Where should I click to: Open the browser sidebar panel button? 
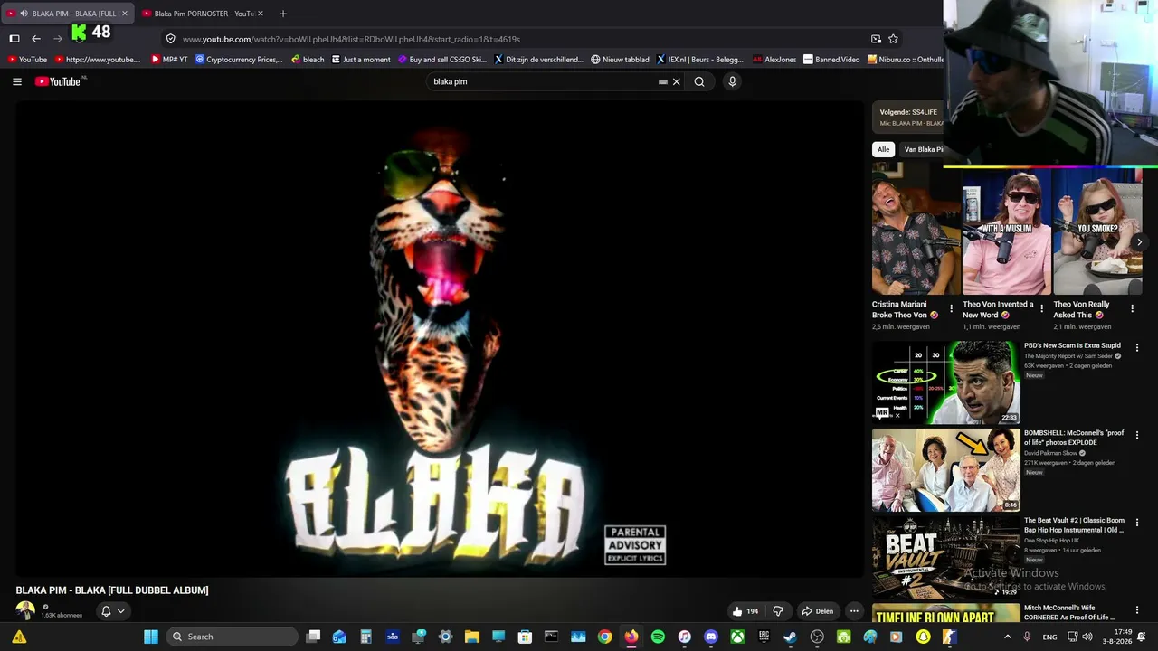pos(14,39)
